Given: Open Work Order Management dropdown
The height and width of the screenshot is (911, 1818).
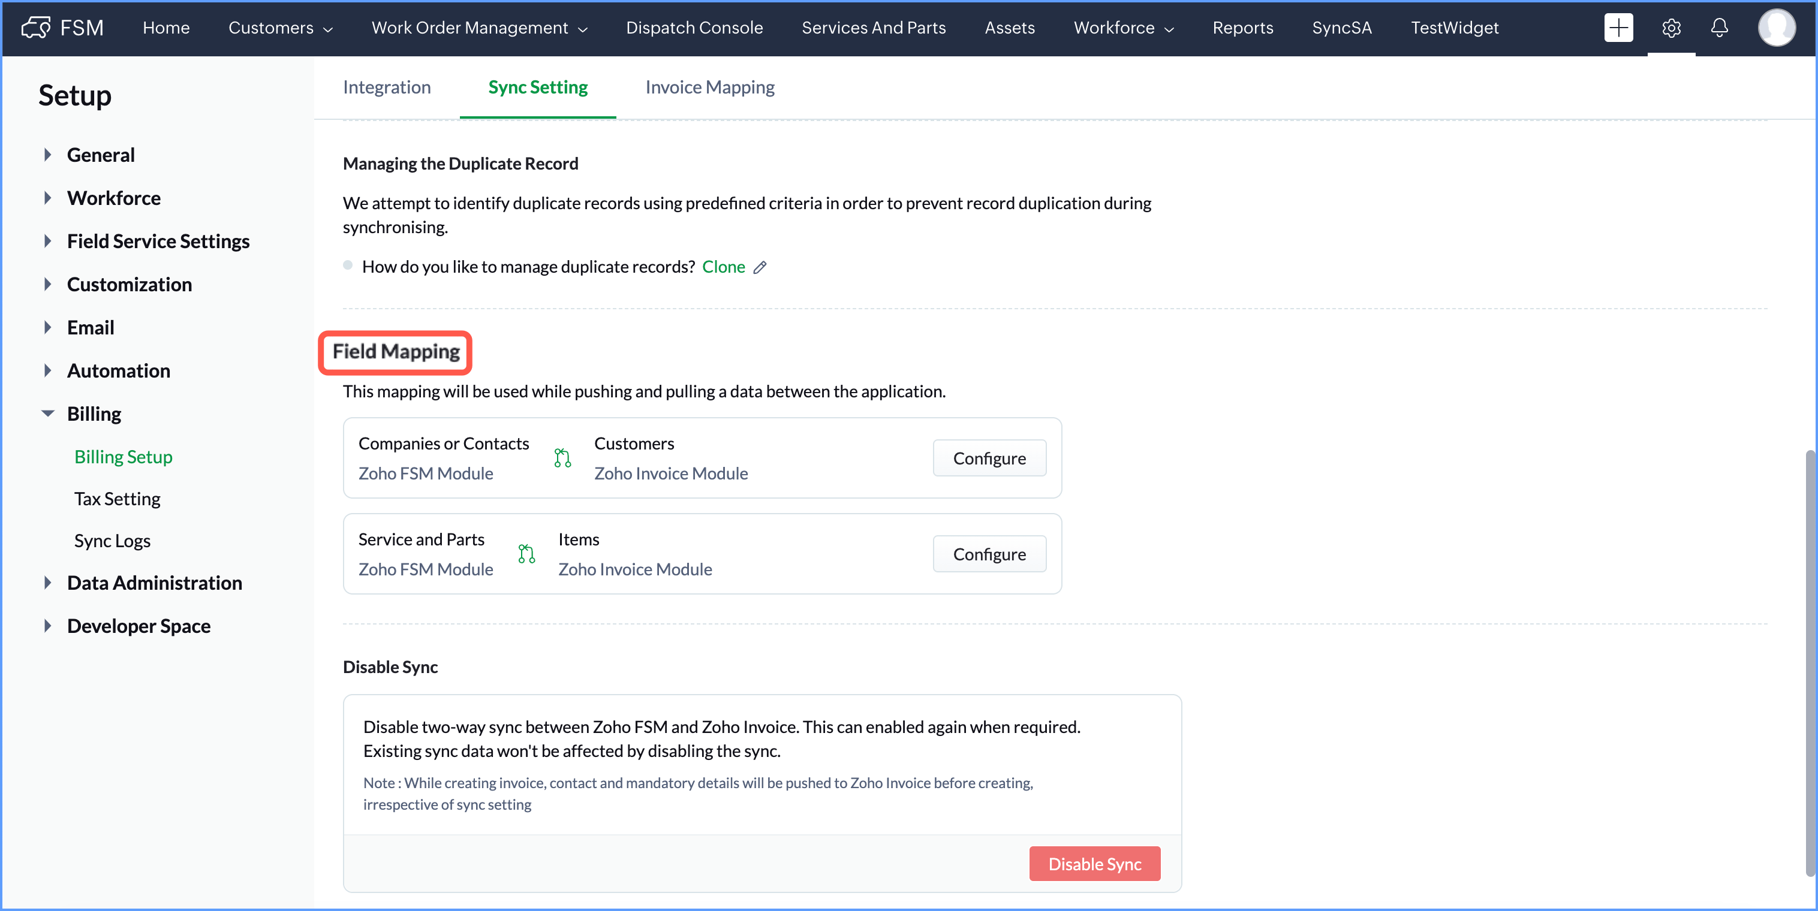Looking at the screenshot, I should pyautogui.click(x=479, y=28).
